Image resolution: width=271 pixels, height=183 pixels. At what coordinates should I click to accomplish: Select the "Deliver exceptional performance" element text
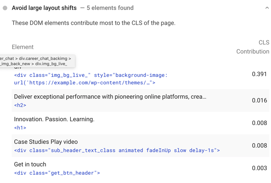tap(110, 97)
